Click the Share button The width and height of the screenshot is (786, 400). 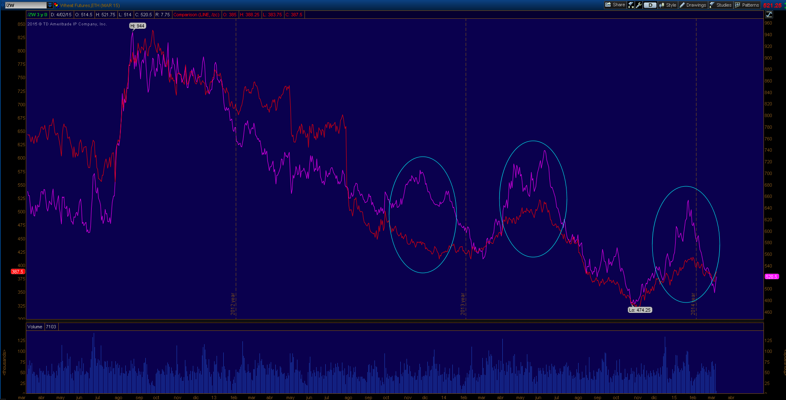[x=615, y=5]
